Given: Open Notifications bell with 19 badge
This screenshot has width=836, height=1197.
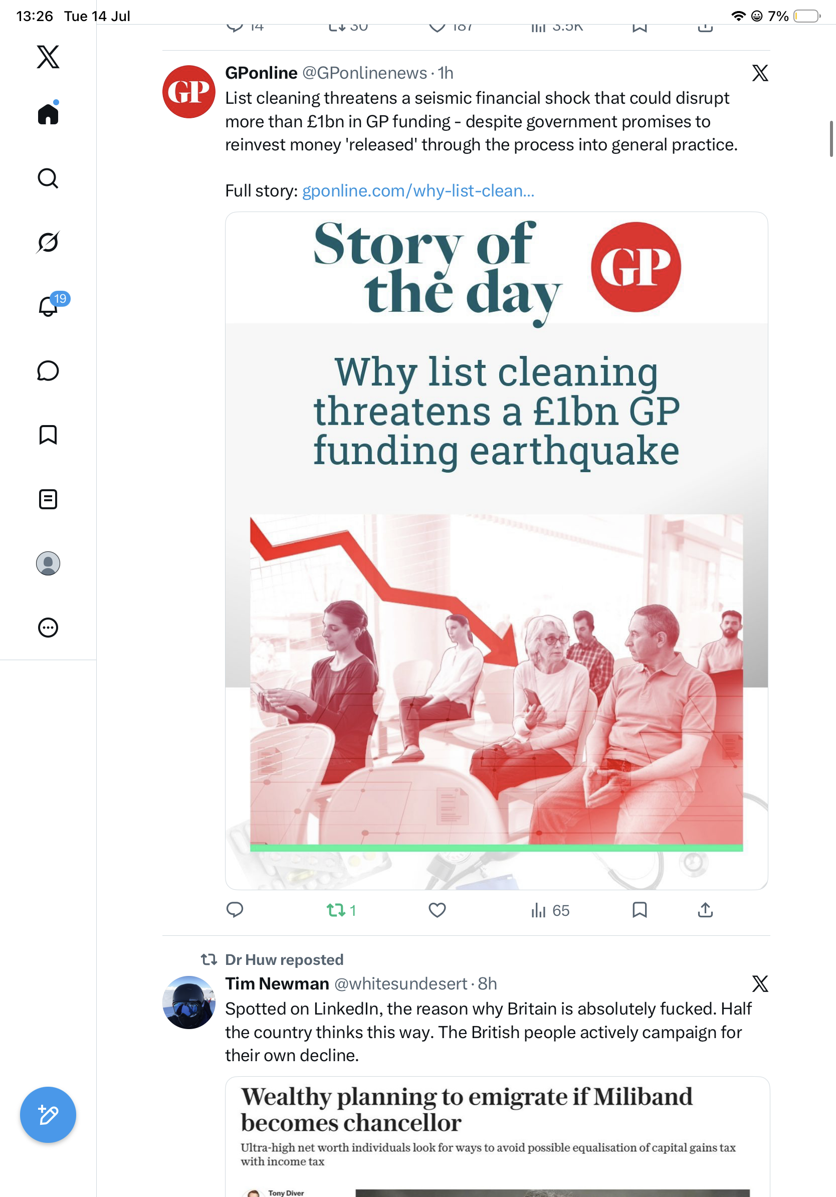Looking at the screenshot, I should [x=48, y=305].
